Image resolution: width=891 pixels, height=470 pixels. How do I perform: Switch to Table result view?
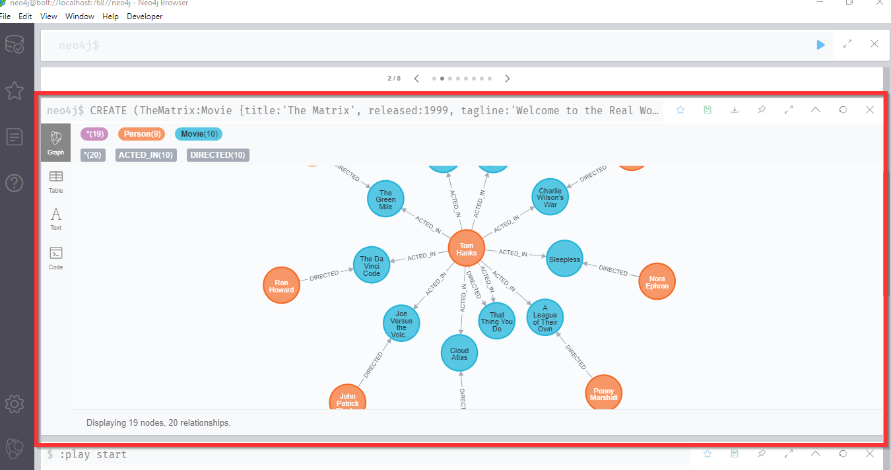click(x=56, y=180)
